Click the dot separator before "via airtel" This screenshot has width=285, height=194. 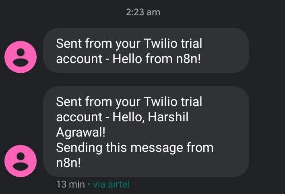pyautogui.click(x=89, y=184)
